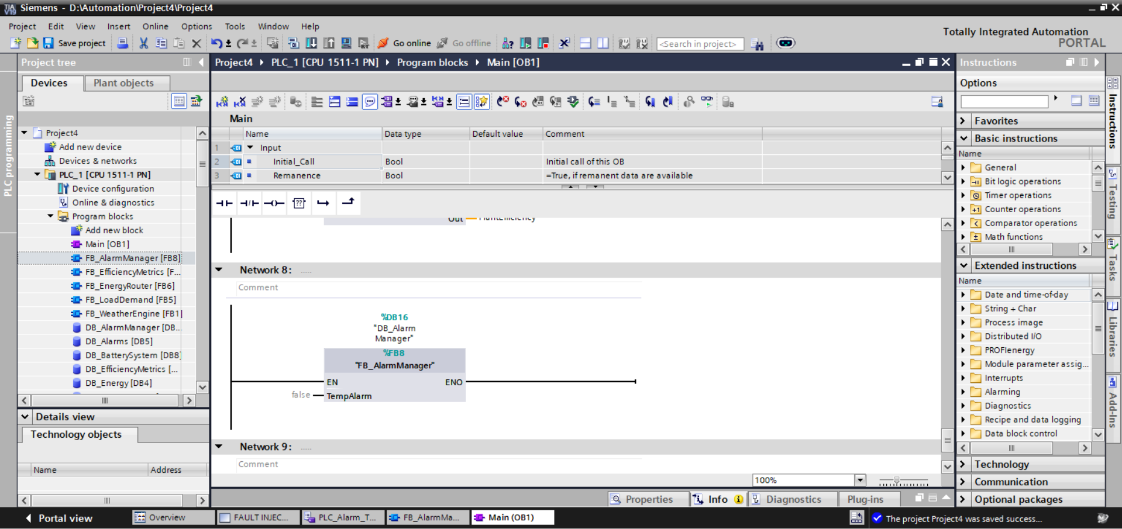Collapse Network 8 section

pyautogui.click(x=219, y=270)
